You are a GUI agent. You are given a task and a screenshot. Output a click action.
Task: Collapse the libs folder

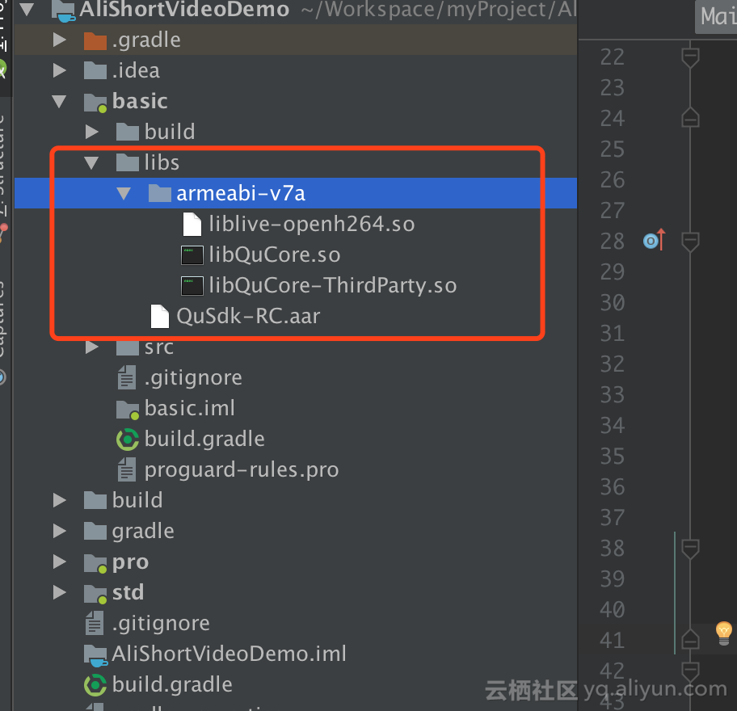point(91,162)
